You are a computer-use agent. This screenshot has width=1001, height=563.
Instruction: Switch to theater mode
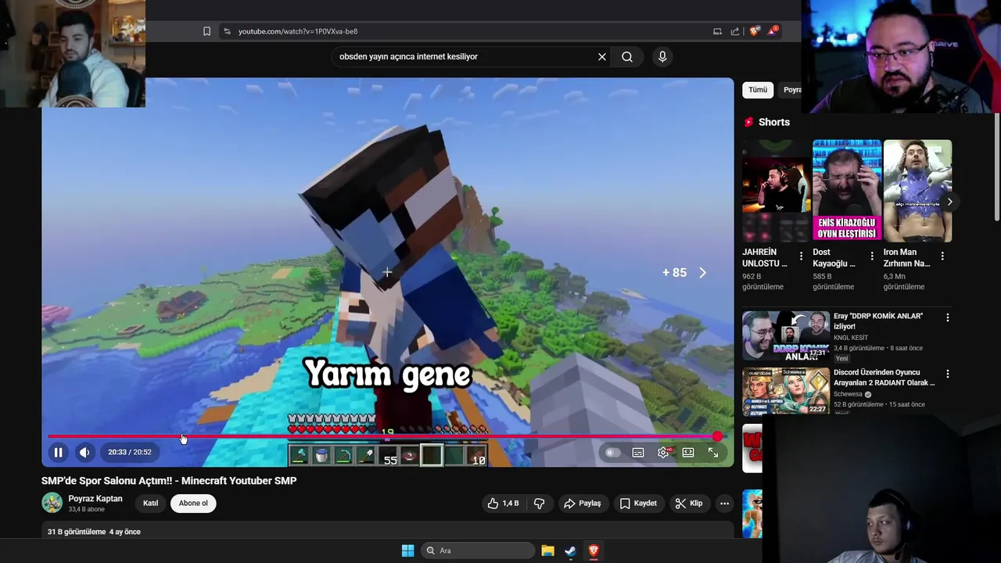click(688, 453)
